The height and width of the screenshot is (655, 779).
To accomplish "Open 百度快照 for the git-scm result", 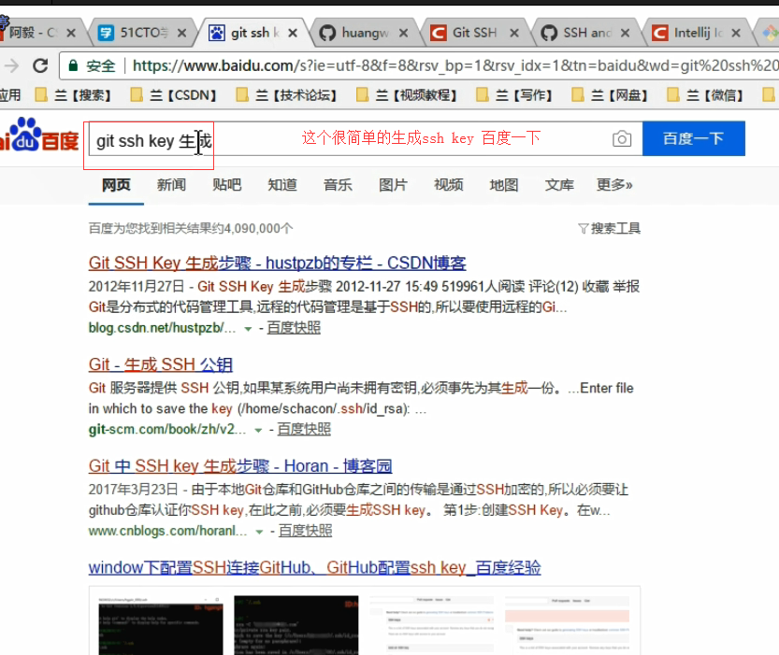I will coord(304,430).
